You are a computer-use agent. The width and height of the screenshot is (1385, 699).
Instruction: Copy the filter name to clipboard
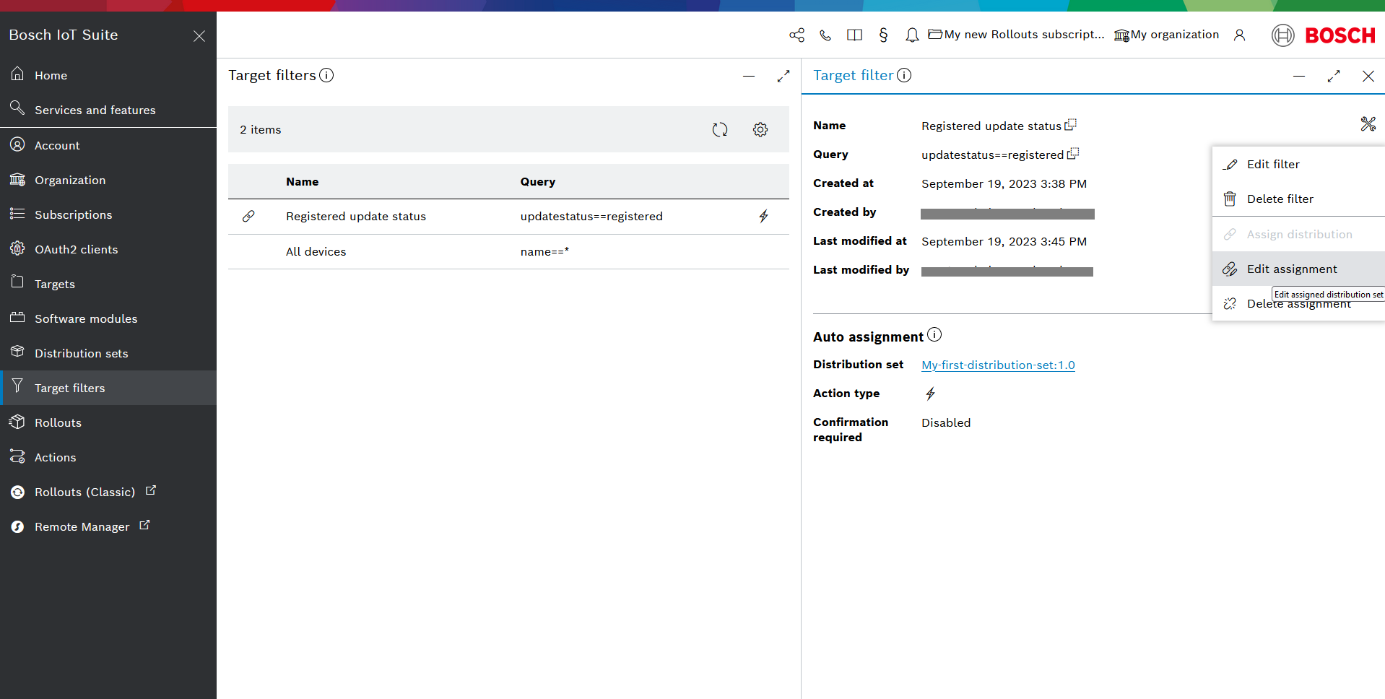1070,125
